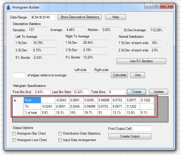Click the Left 5% Border value -2.43%
The image size is (182, 155).
[x=44, y=58]
